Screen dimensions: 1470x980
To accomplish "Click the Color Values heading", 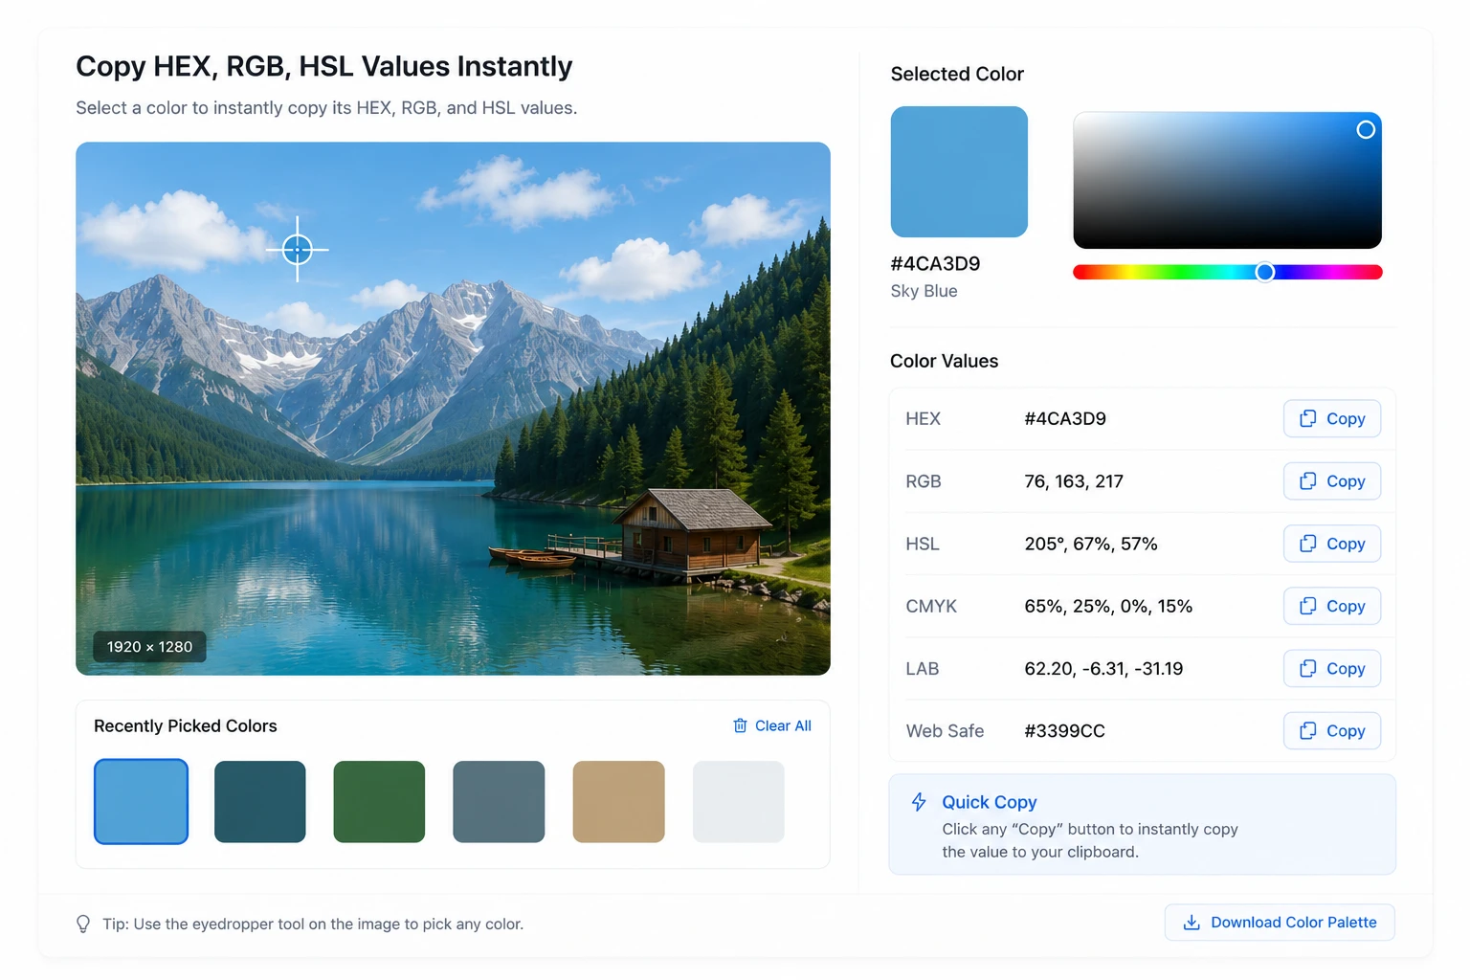I will coord(944,361).
